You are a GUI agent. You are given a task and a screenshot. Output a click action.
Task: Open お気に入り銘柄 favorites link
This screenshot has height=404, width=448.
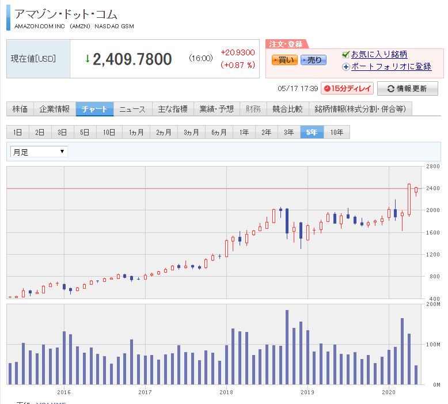379,54
